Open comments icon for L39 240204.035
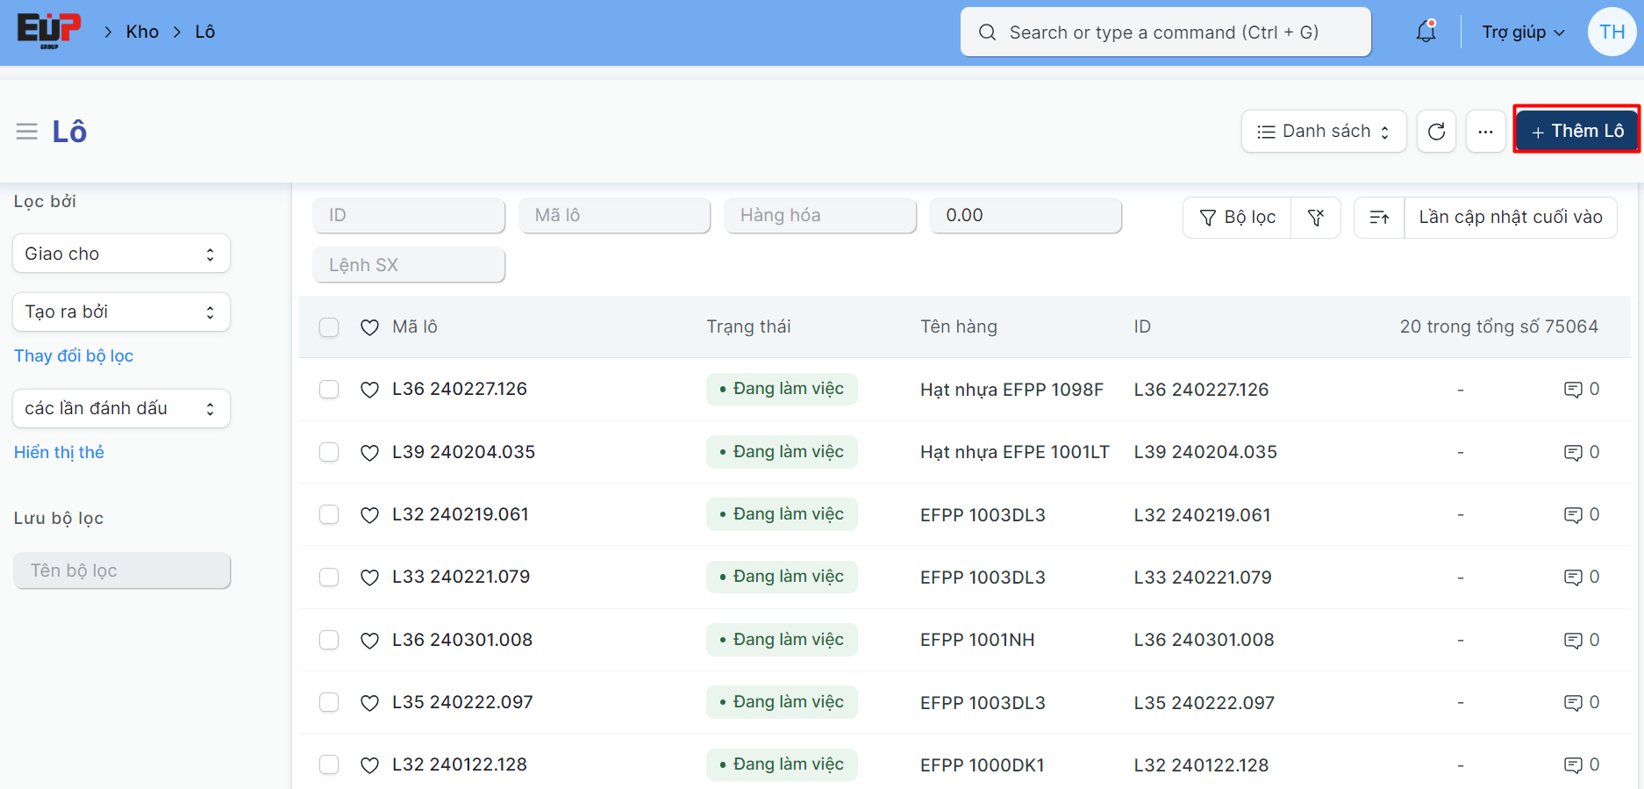 [x=1573, y=453]
